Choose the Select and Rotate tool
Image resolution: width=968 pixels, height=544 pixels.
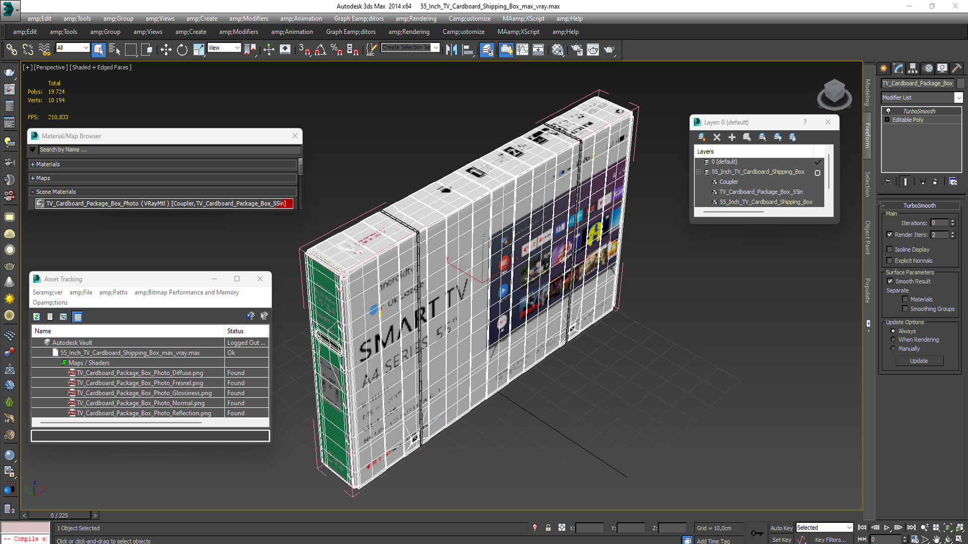point(182,49)
